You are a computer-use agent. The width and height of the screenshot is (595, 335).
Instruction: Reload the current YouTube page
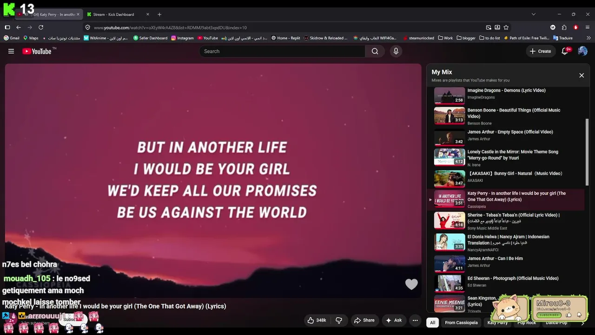pos(41,27)
